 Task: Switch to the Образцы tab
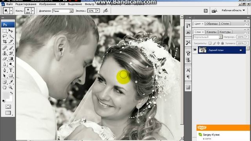coord(212,23)
